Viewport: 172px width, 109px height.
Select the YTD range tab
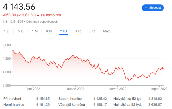pyautogui.click(x=64, y=31)
